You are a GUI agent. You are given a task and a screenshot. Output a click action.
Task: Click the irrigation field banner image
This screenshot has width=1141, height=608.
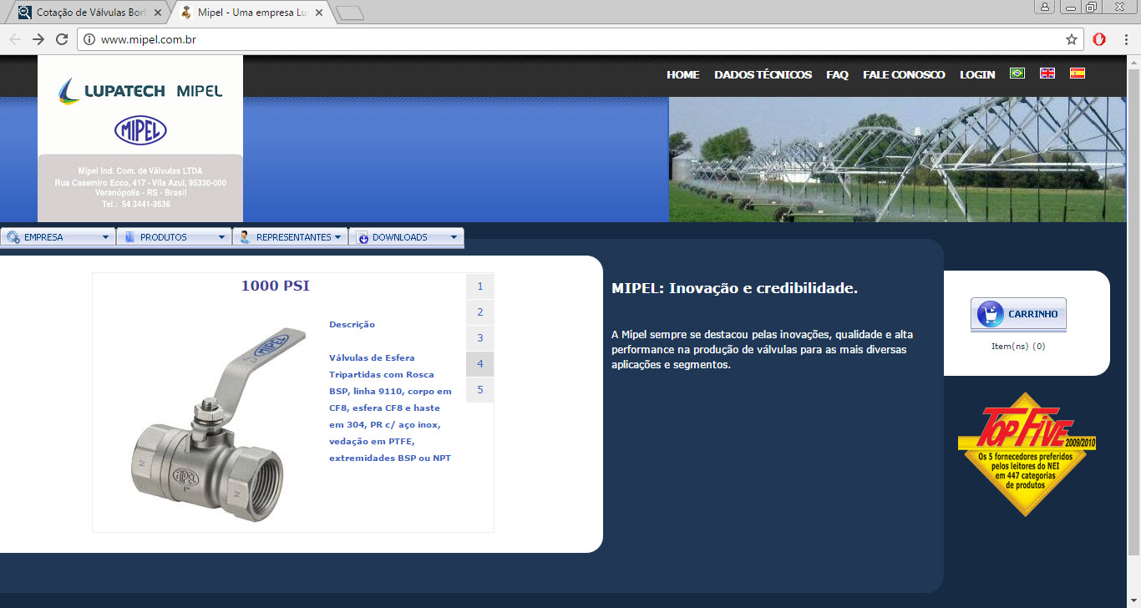[897, 159]
